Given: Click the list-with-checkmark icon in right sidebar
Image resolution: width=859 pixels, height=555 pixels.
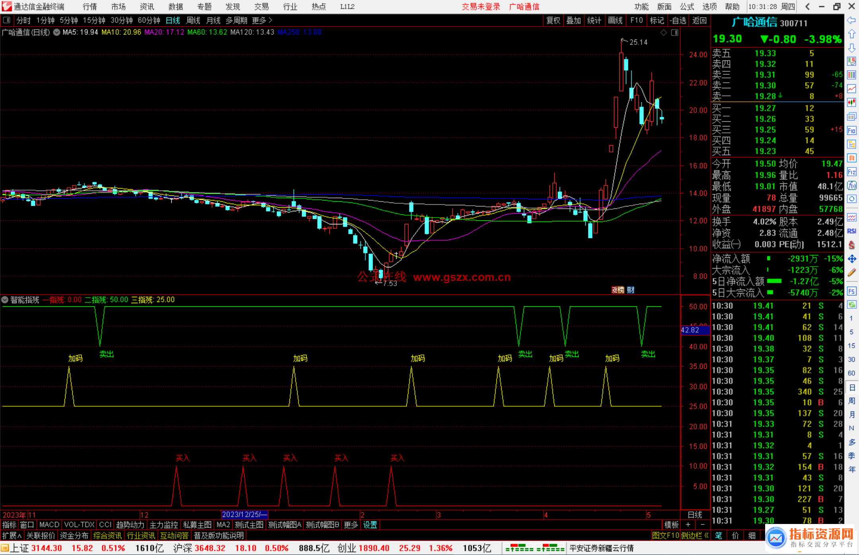Looking at the screenshot, I should click(851, 61).
